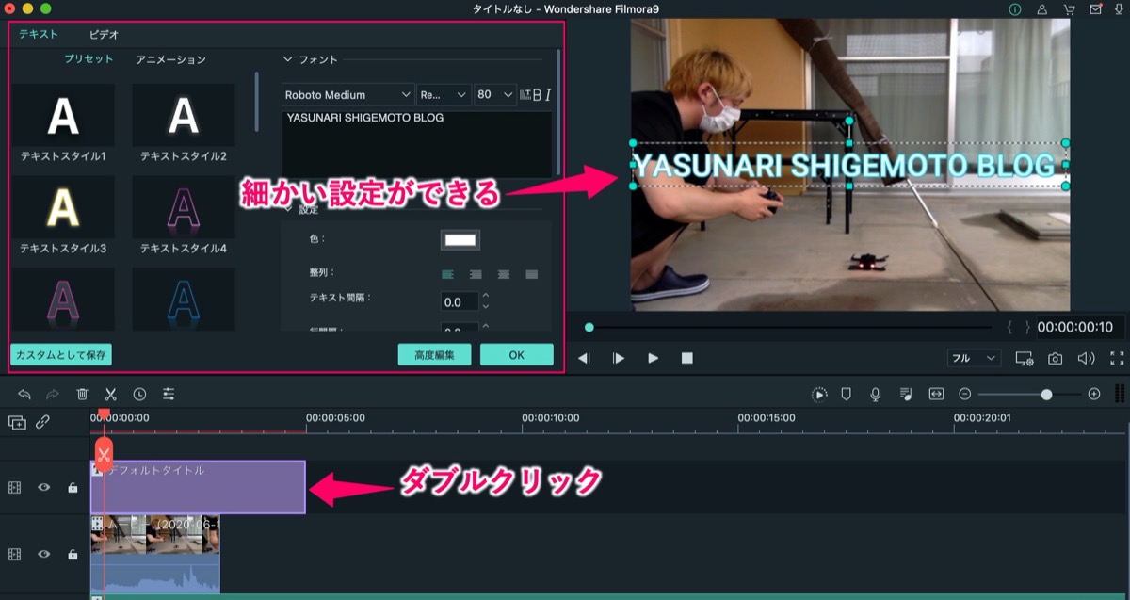1130x600 pixels.
Task: Toggle bold text formatting
Action: [x=537, y=94]
